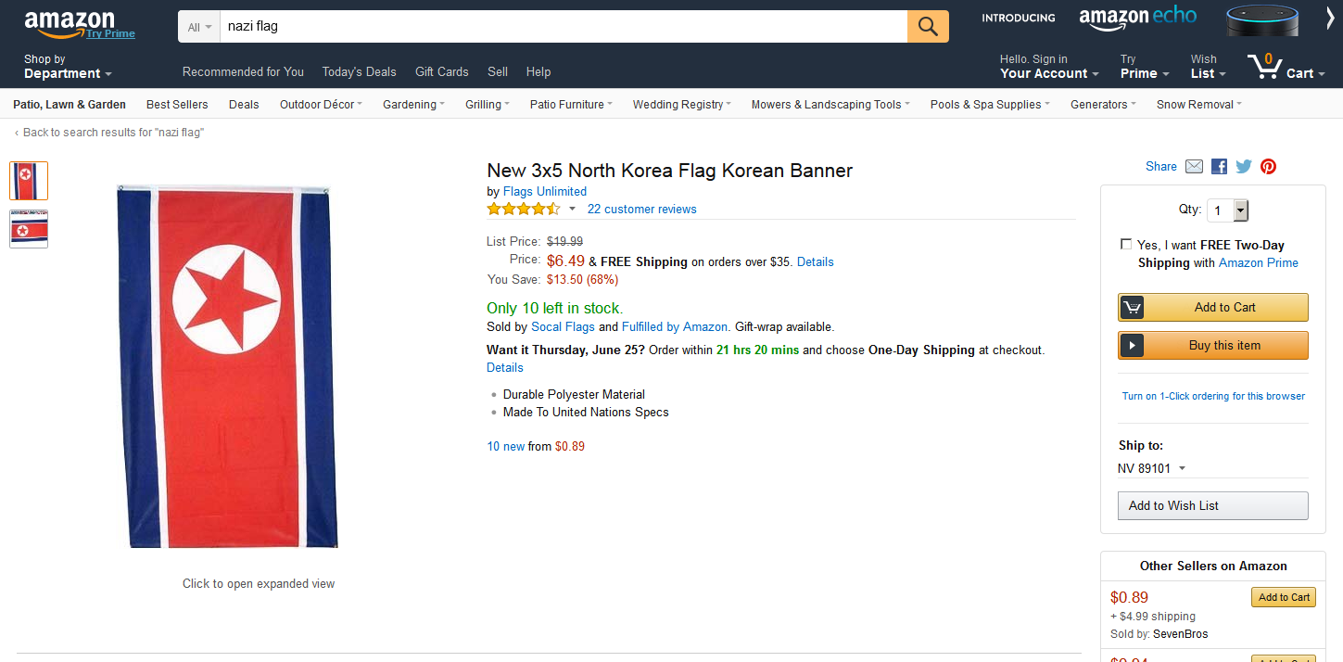Select the second horizontal flag thumbnail
This screenshot has width=1343, height=662.
(x=29, y=229)
